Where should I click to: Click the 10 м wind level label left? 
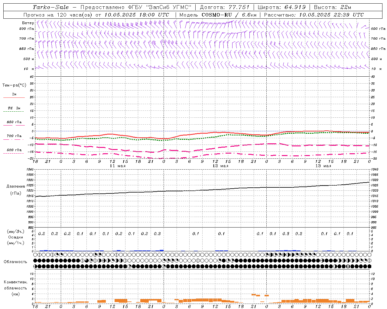[29, 69]
